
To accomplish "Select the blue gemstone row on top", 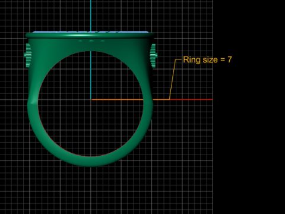I will pyautogui.click(x=90, y=32).
